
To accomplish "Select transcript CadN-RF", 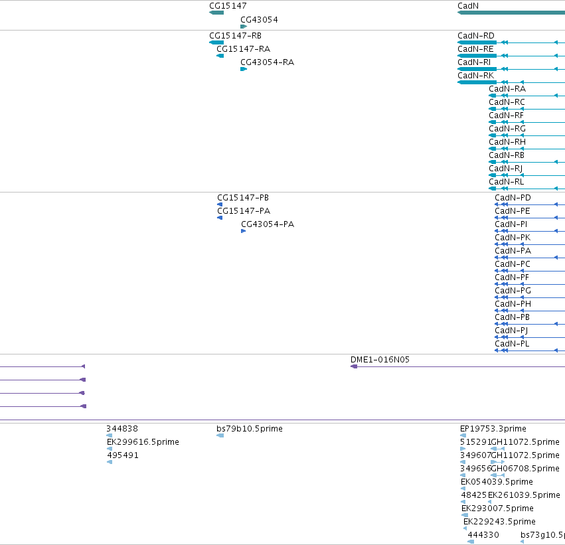I will [x=506, y=116].
